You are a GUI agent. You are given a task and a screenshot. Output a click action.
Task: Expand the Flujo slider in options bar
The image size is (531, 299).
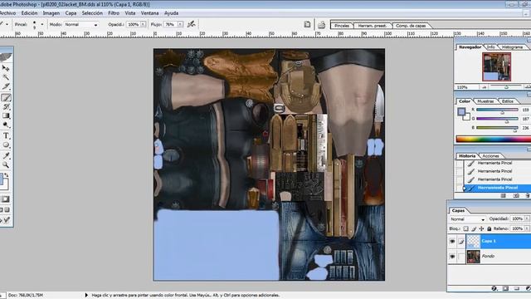click(180, 24)
